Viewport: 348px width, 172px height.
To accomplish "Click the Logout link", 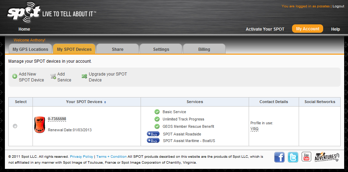I will coord(338,6).
